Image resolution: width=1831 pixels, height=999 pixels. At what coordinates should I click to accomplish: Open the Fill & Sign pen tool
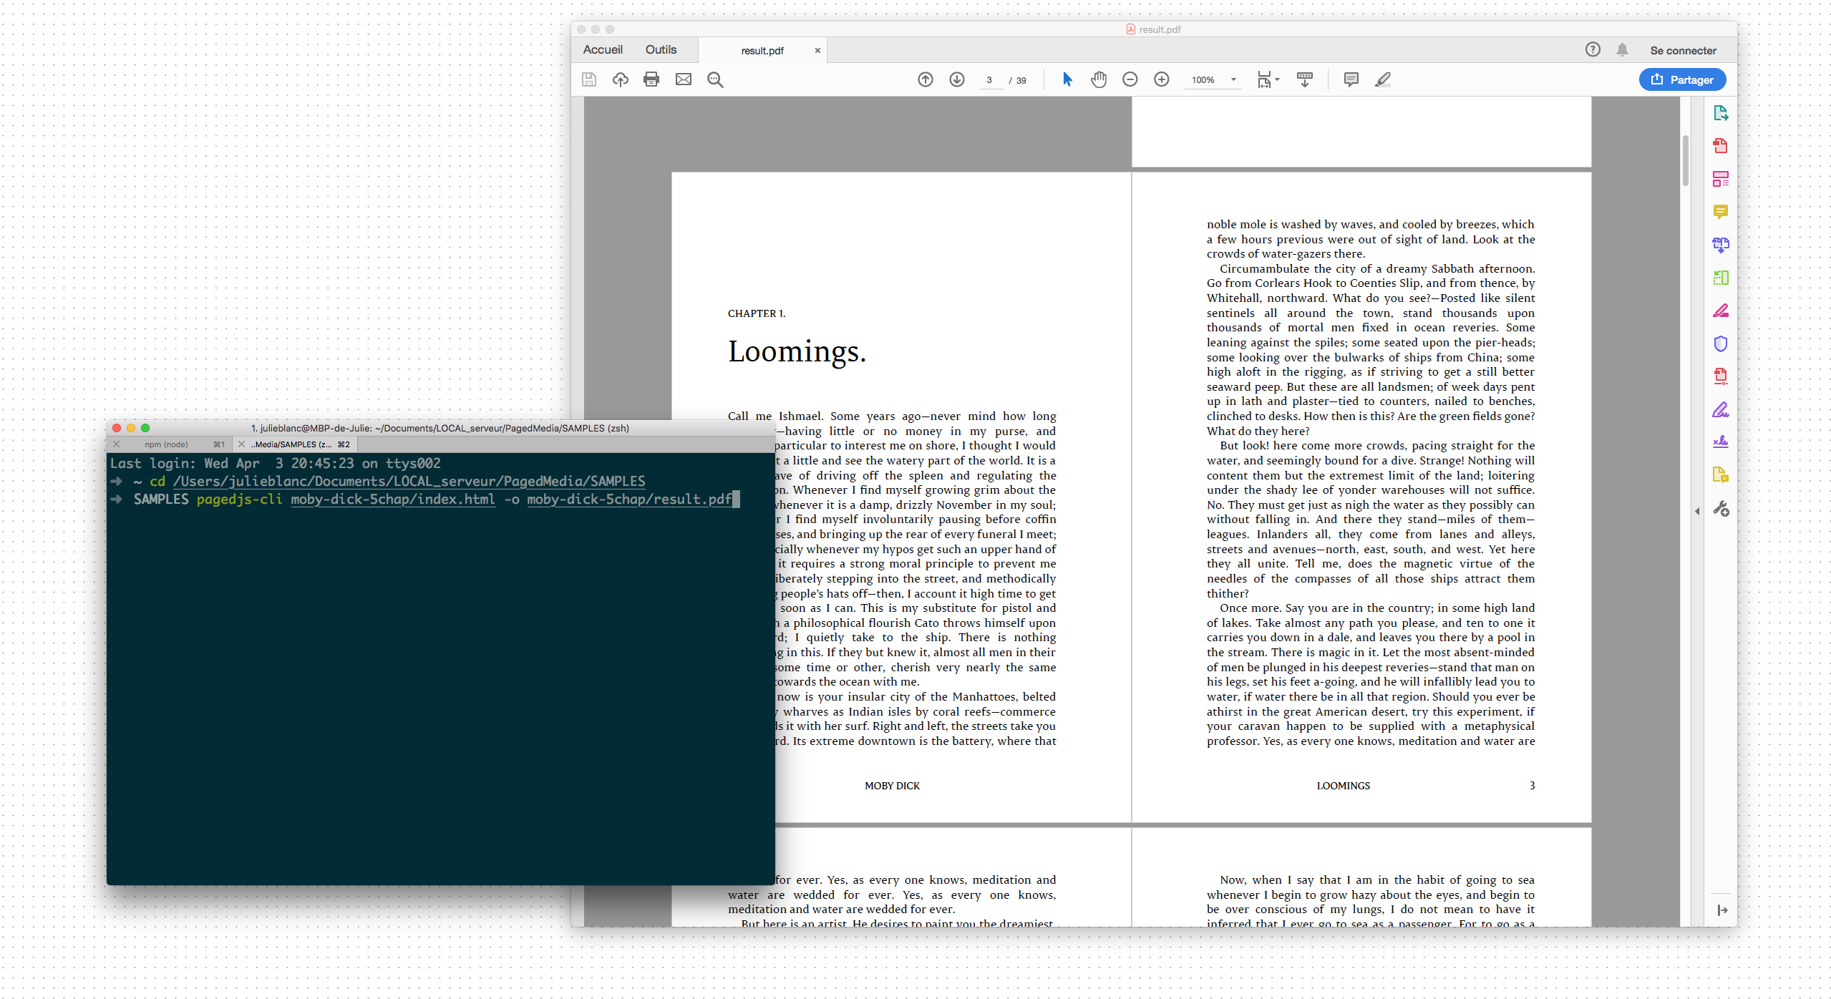[1720, 409]
